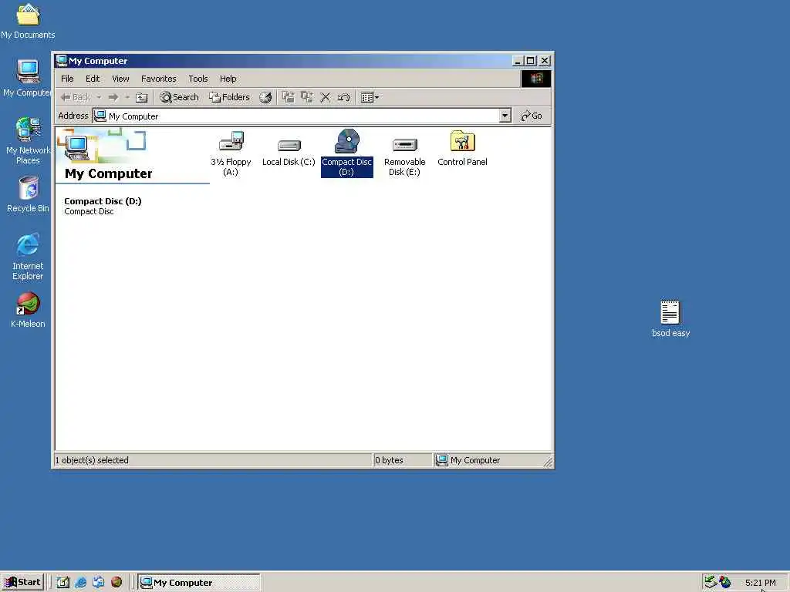Click My Computer taskbar button
The image size is (790, 592).
200,583
